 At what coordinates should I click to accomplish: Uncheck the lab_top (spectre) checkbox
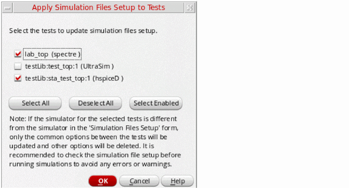click(x=17, y=54)
